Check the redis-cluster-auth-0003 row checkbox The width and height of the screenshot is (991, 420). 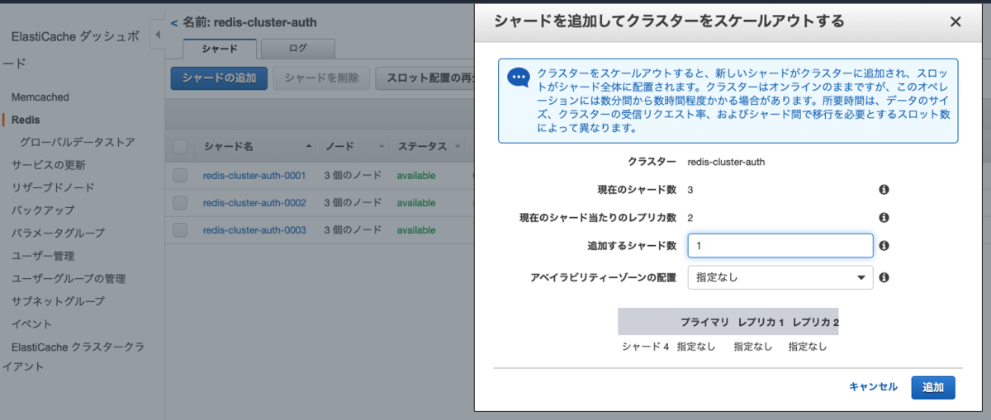(180, 230)
